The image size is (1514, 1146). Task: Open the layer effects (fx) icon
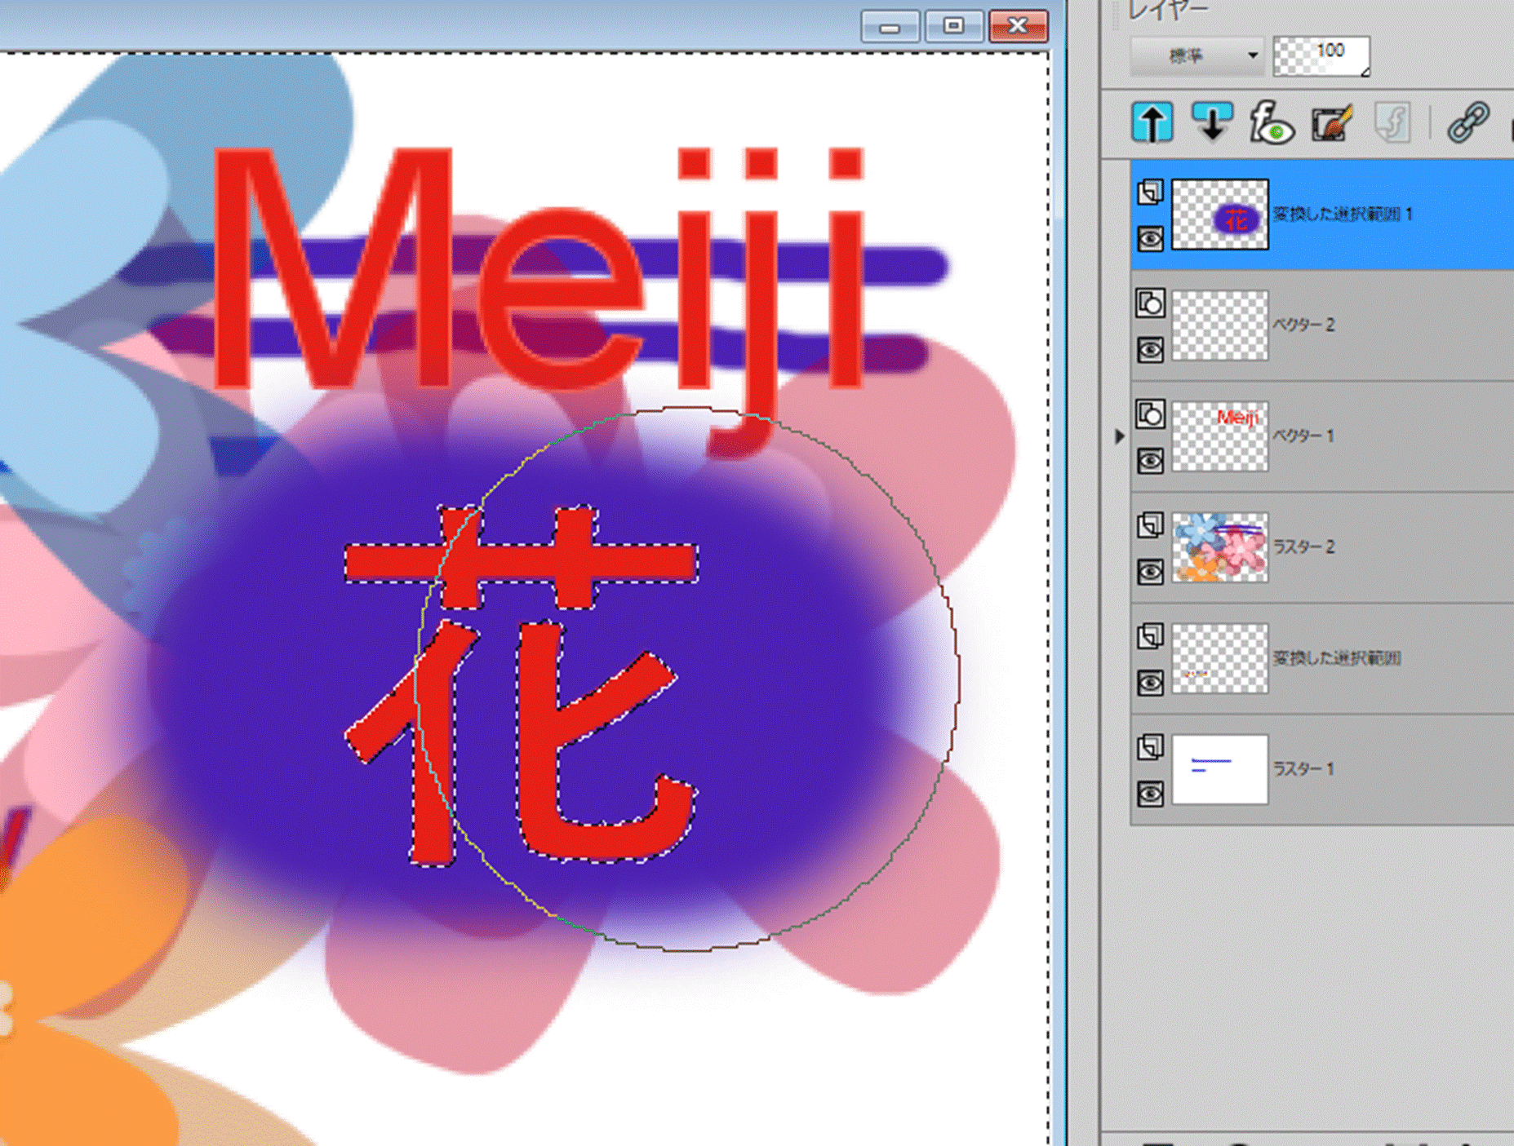1272,123
